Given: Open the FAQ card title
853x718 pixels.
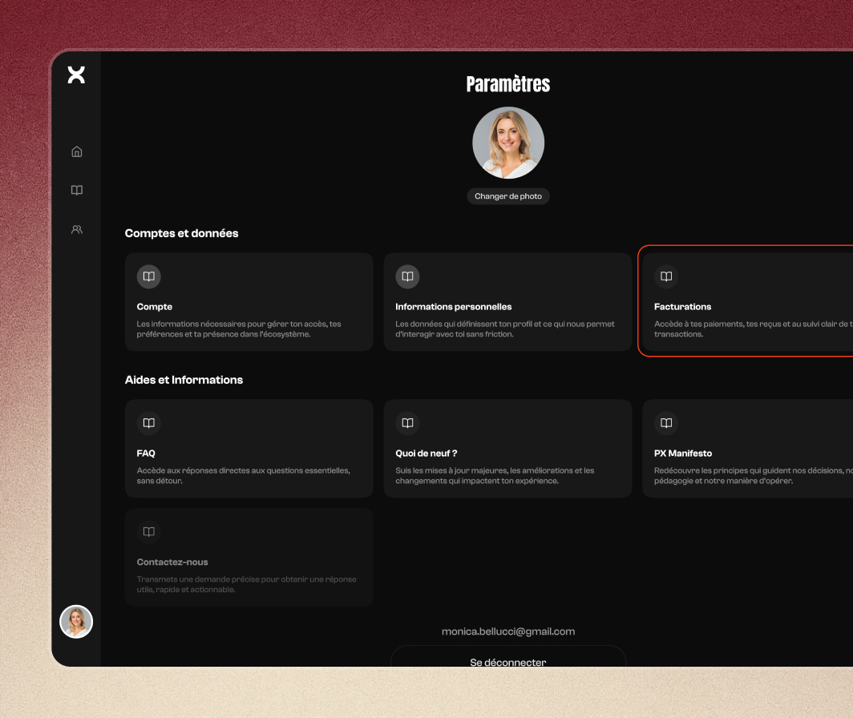Looking at the screenshot, I should [146, 453].
